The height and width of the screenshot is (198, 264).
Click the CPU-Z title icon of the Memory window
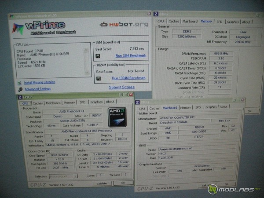[x=156, y=14]
